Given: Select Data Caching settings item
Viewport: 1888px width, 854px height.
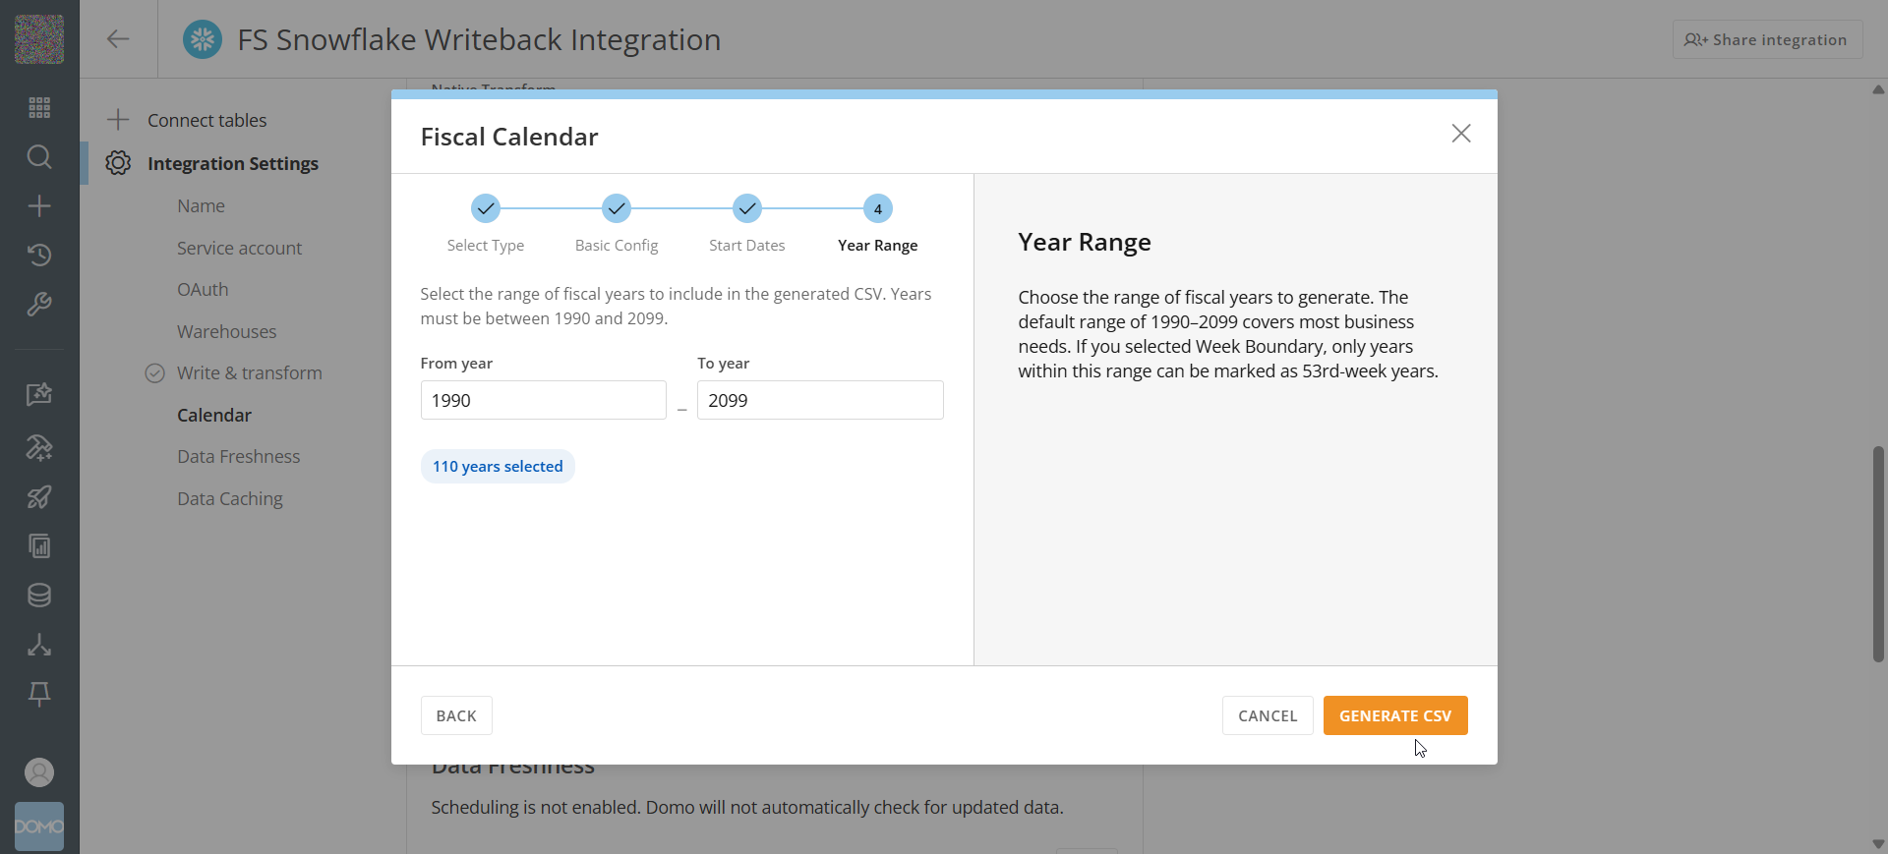Looking at the screenshot, I should click(x=230, y=499).
